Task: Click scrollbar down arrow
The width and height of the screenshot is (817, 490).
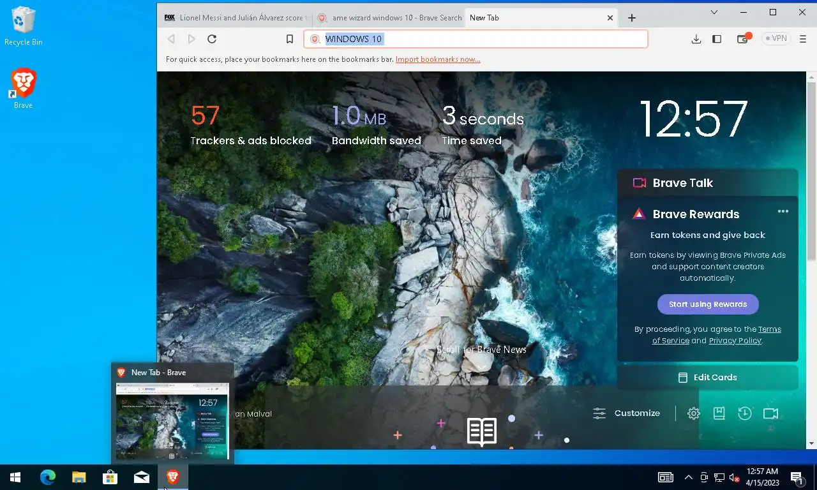Action: [x=811, y=443]
